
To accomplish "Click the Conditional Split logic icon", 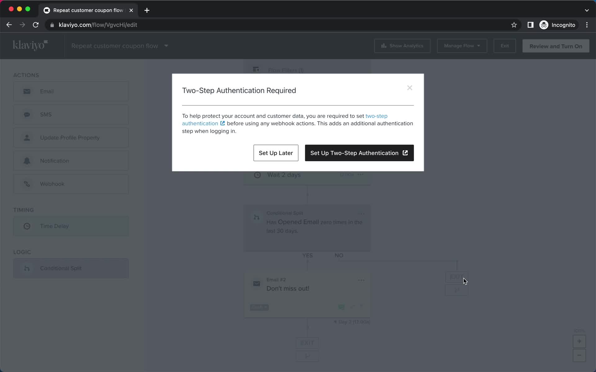I will pyautogui.click(x=27, y=268).
